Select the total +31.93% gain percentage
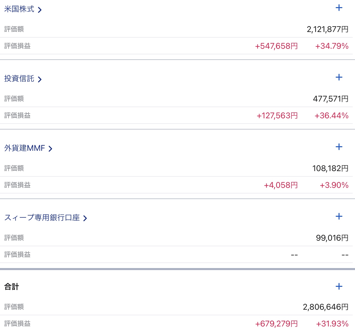 332,324
